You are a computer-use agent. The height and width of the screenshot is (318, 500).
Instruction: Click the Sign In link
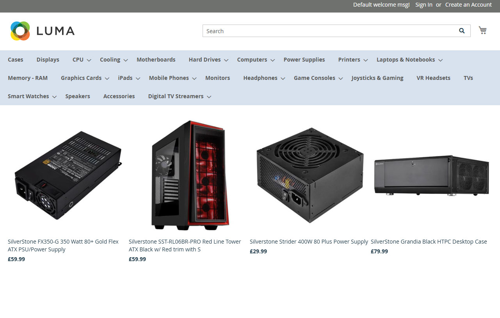tap(423, 5)
